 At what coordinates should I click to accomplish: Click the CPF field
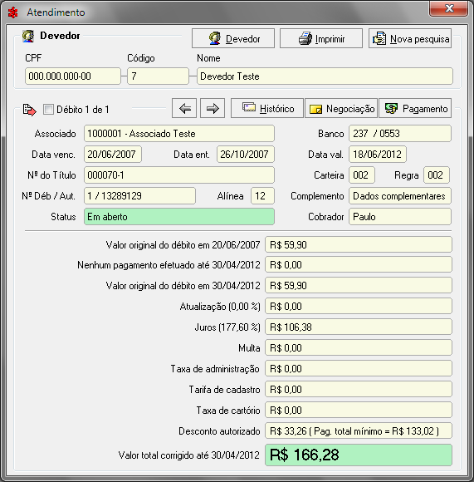(73, 76)
